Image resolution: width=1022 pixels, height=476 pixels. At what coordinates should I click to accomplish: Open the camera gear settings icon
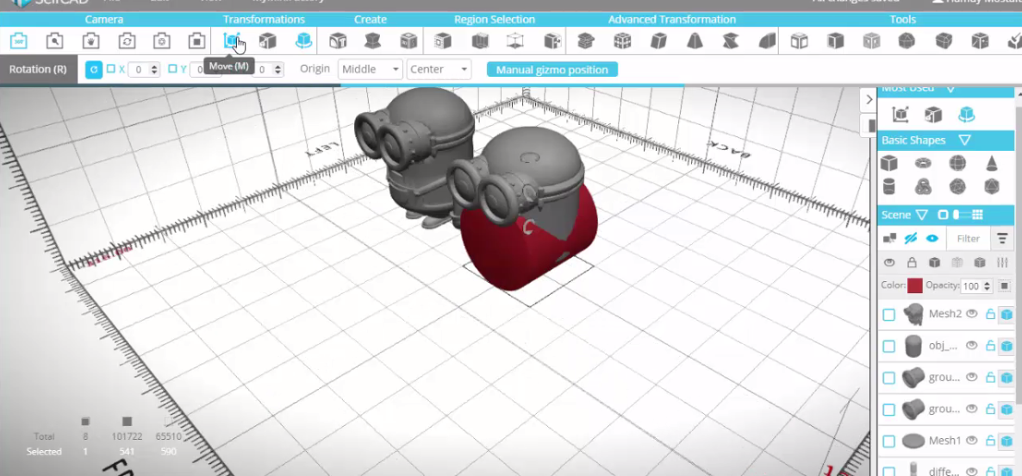point(162,41)
